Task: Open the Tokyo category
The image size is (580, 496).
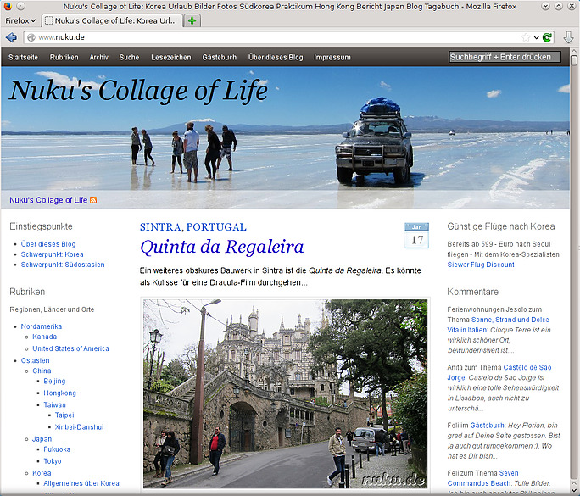Action: pyautogui.click(x=53, y=461)
